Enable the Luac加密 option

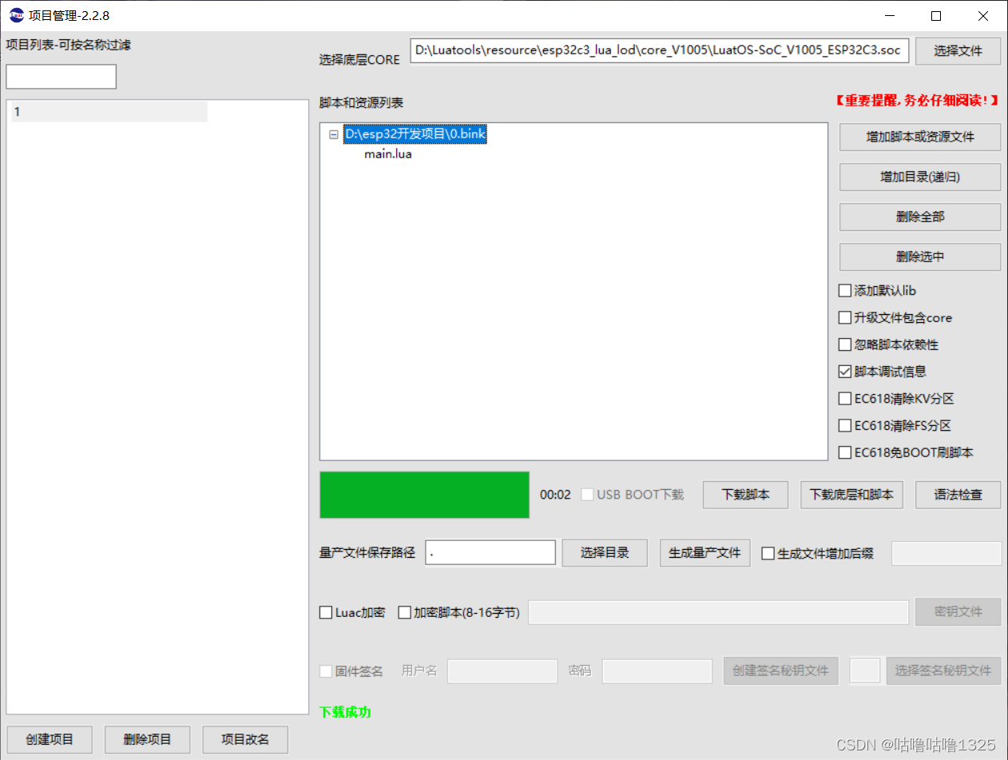(326, 612)
